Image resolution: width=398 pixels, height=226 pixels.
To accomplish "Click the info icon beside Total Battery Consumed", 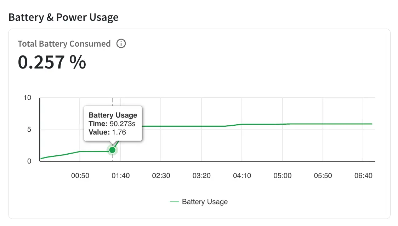I will click(121, 43).
